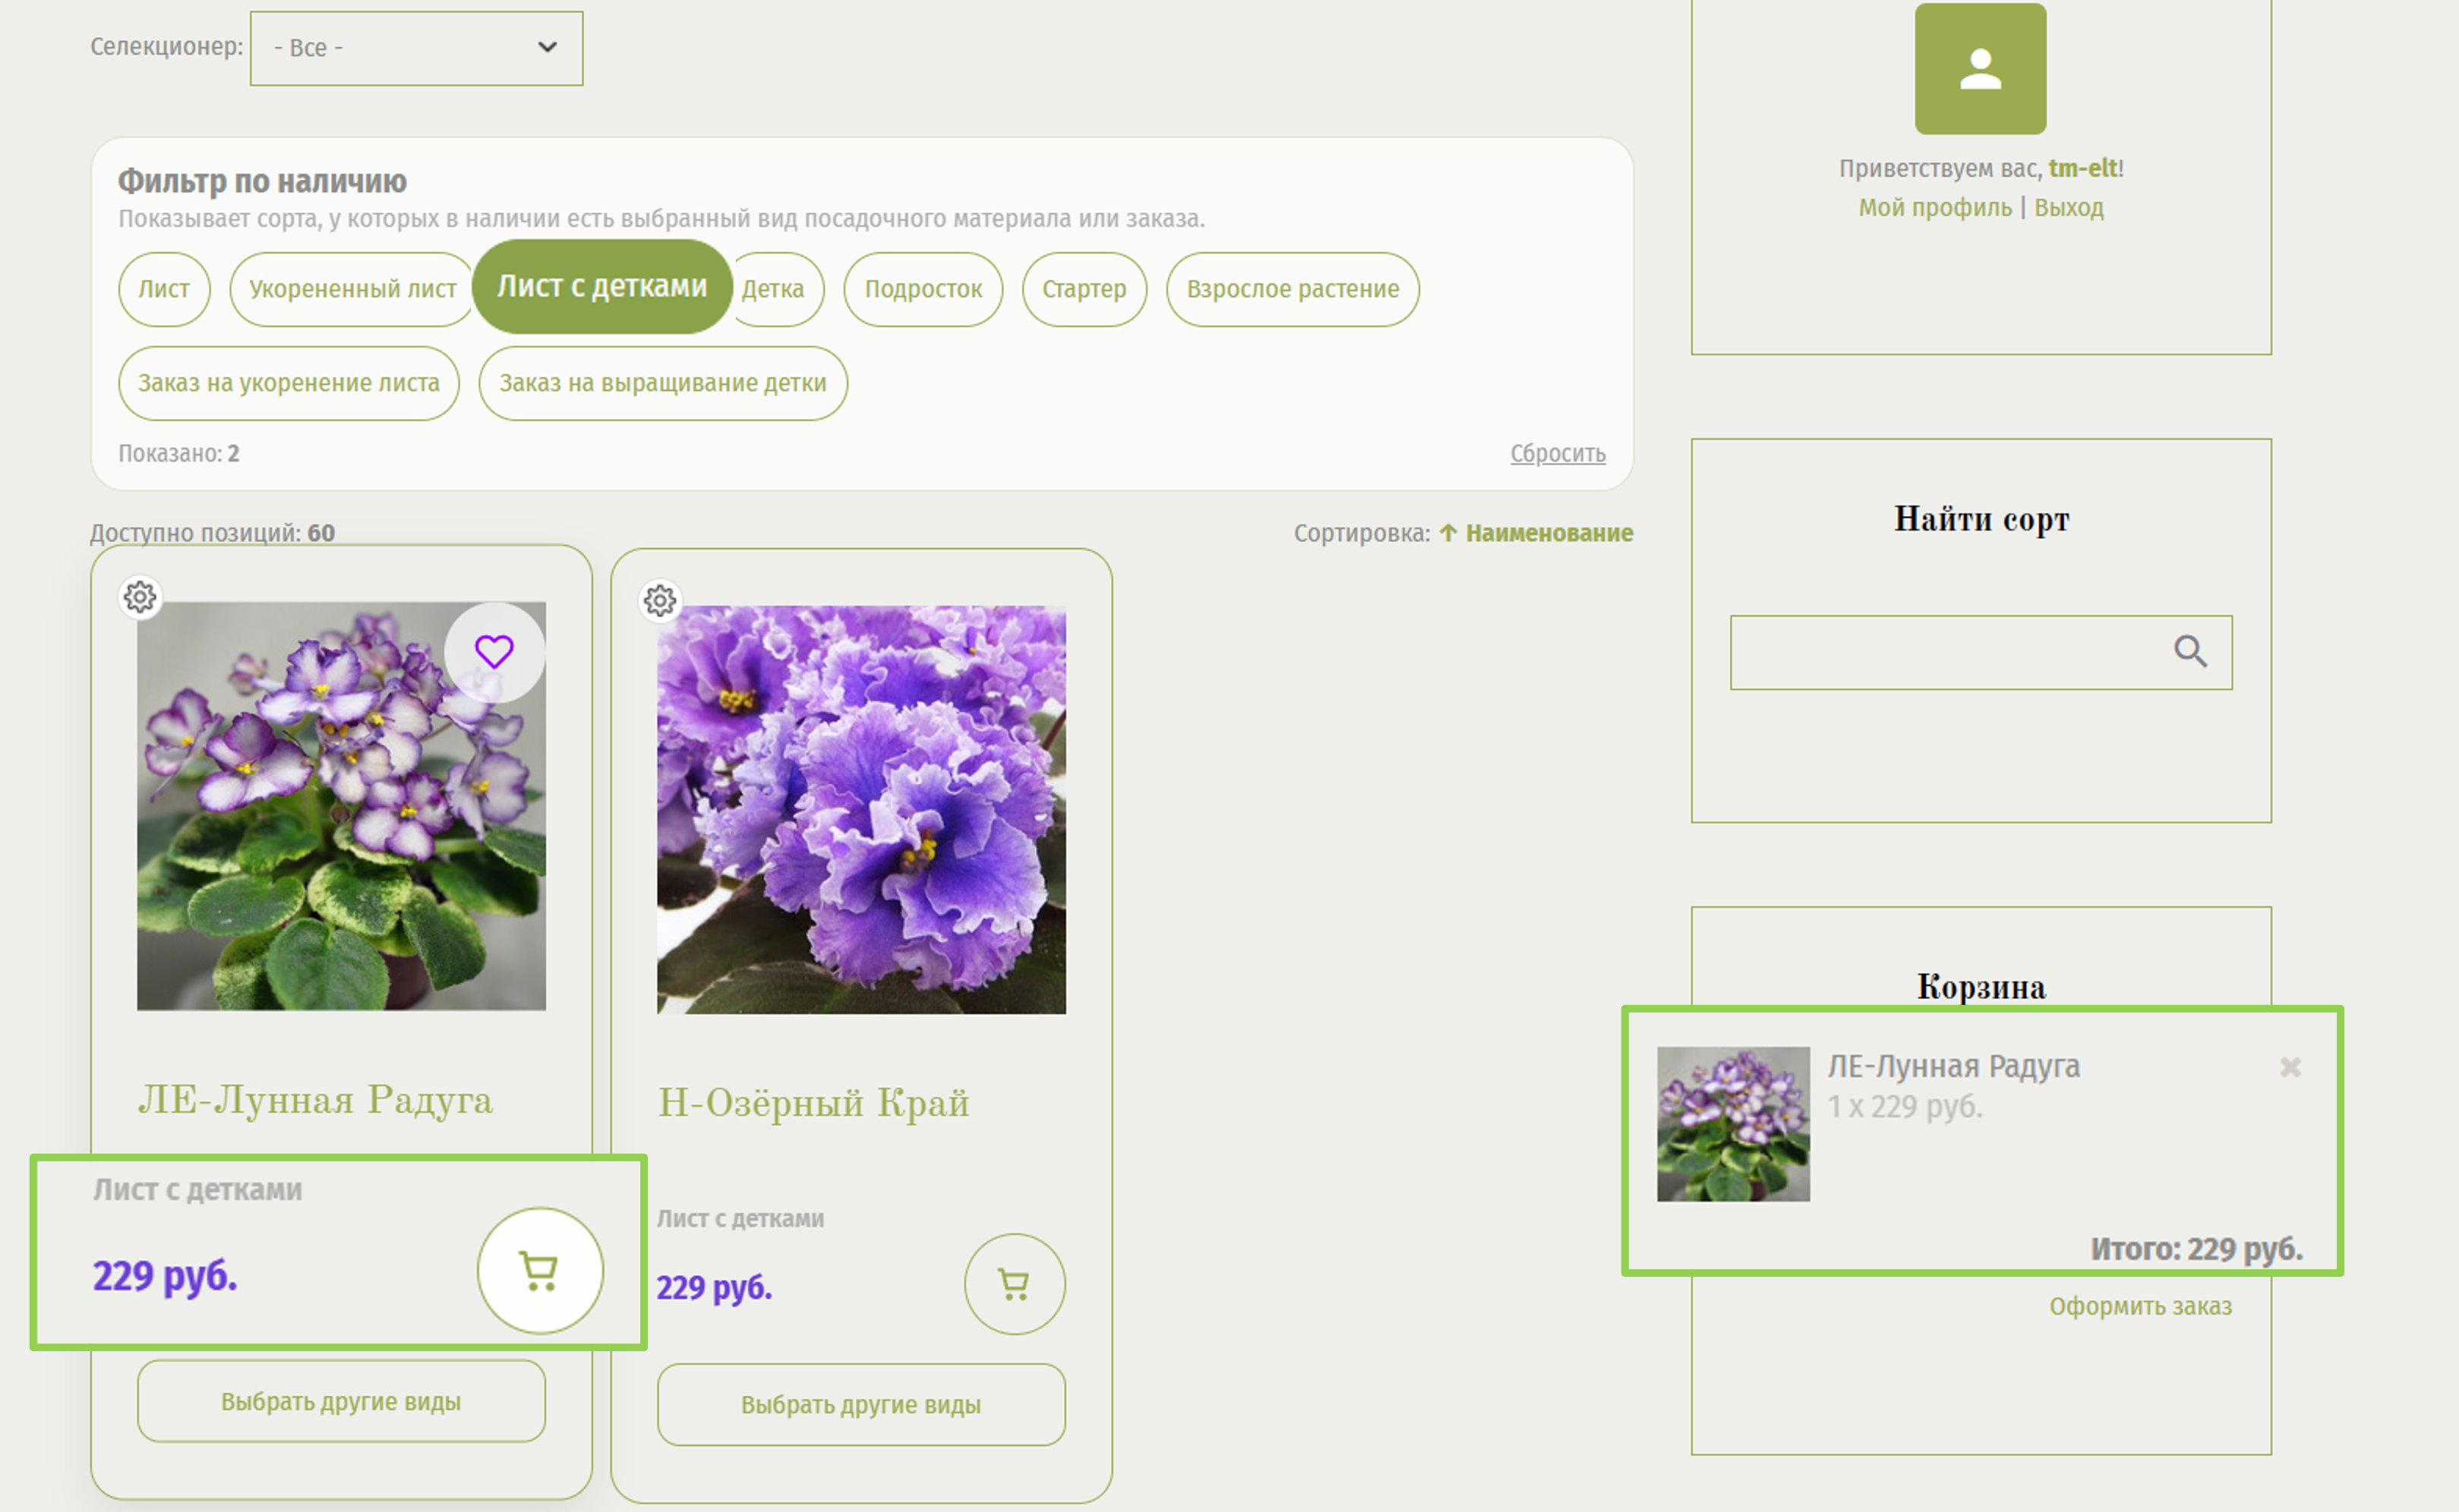Open the Селекционер dropdown
2459x1512 pixels.
(x=416, y=48)
